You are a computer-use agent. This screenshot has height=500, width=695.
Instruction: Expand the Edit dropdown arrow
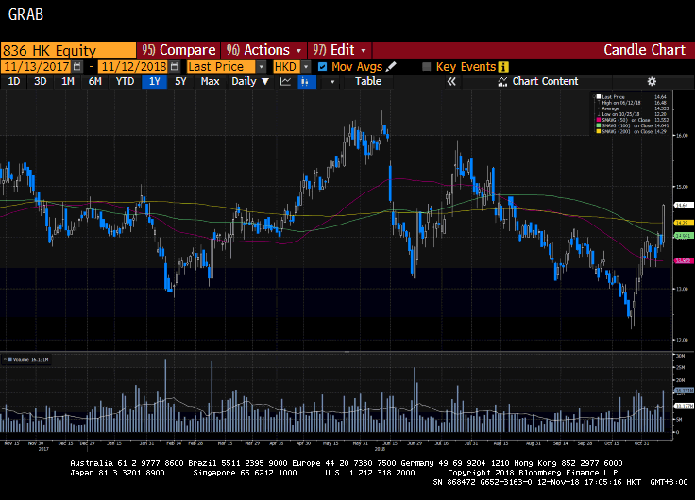coord(364,51)
